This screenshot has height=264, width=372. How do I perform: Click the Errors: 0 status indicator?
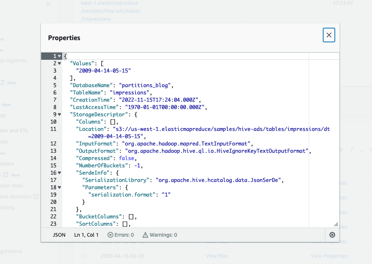click(x=121, y=235)
